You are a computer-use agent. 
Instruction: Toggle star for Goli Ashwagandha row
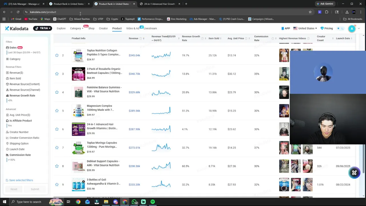(57, 185)
